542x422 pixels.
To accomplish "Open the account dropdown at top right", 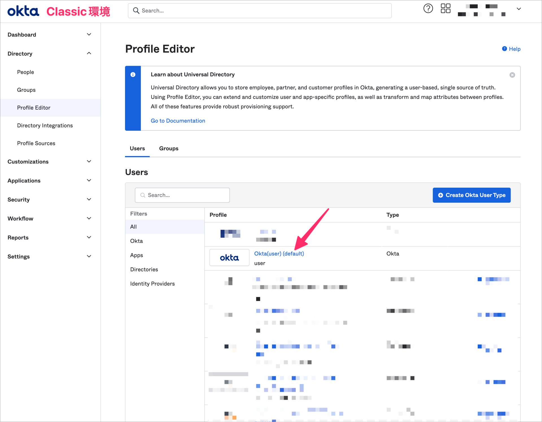I will pyautogui.click(x=519, y=9).
